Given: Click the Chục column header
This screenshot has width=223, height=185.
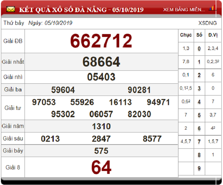Looking at the screenshot, I should pos(186,35).
